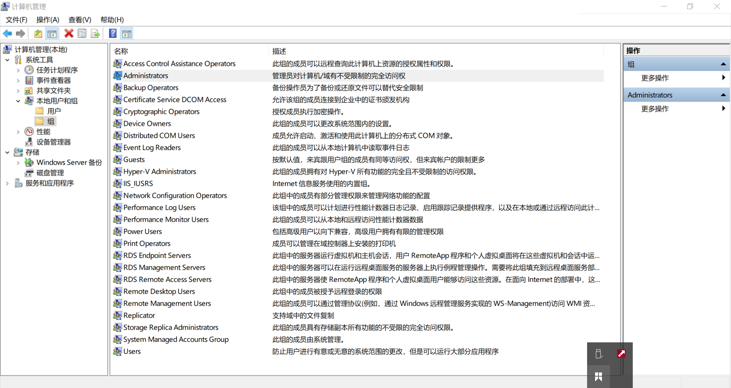Click the Guests group icon in list

(118, 159)
